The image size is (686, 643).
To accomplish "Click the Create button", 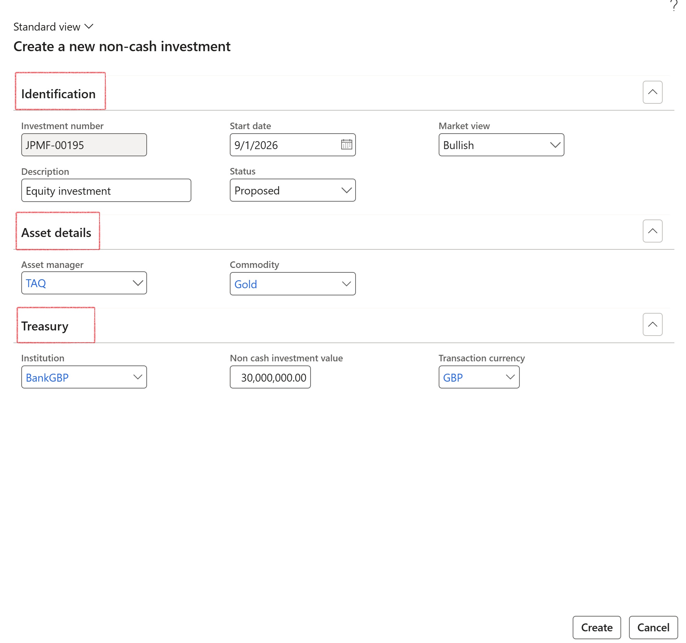I will coord(596,627).
